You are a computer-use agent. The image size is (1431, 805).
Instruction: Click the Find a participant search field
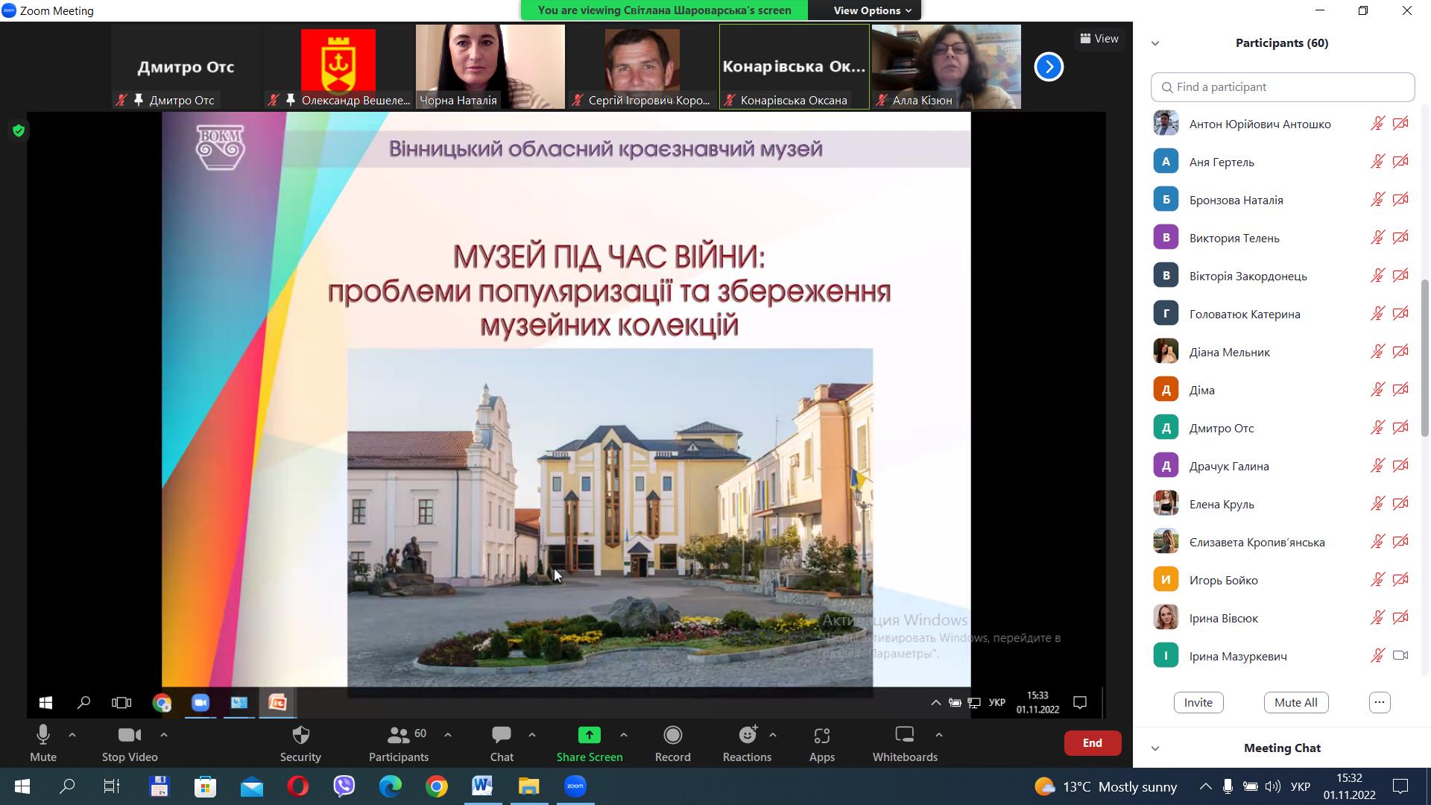point(1282,87)
